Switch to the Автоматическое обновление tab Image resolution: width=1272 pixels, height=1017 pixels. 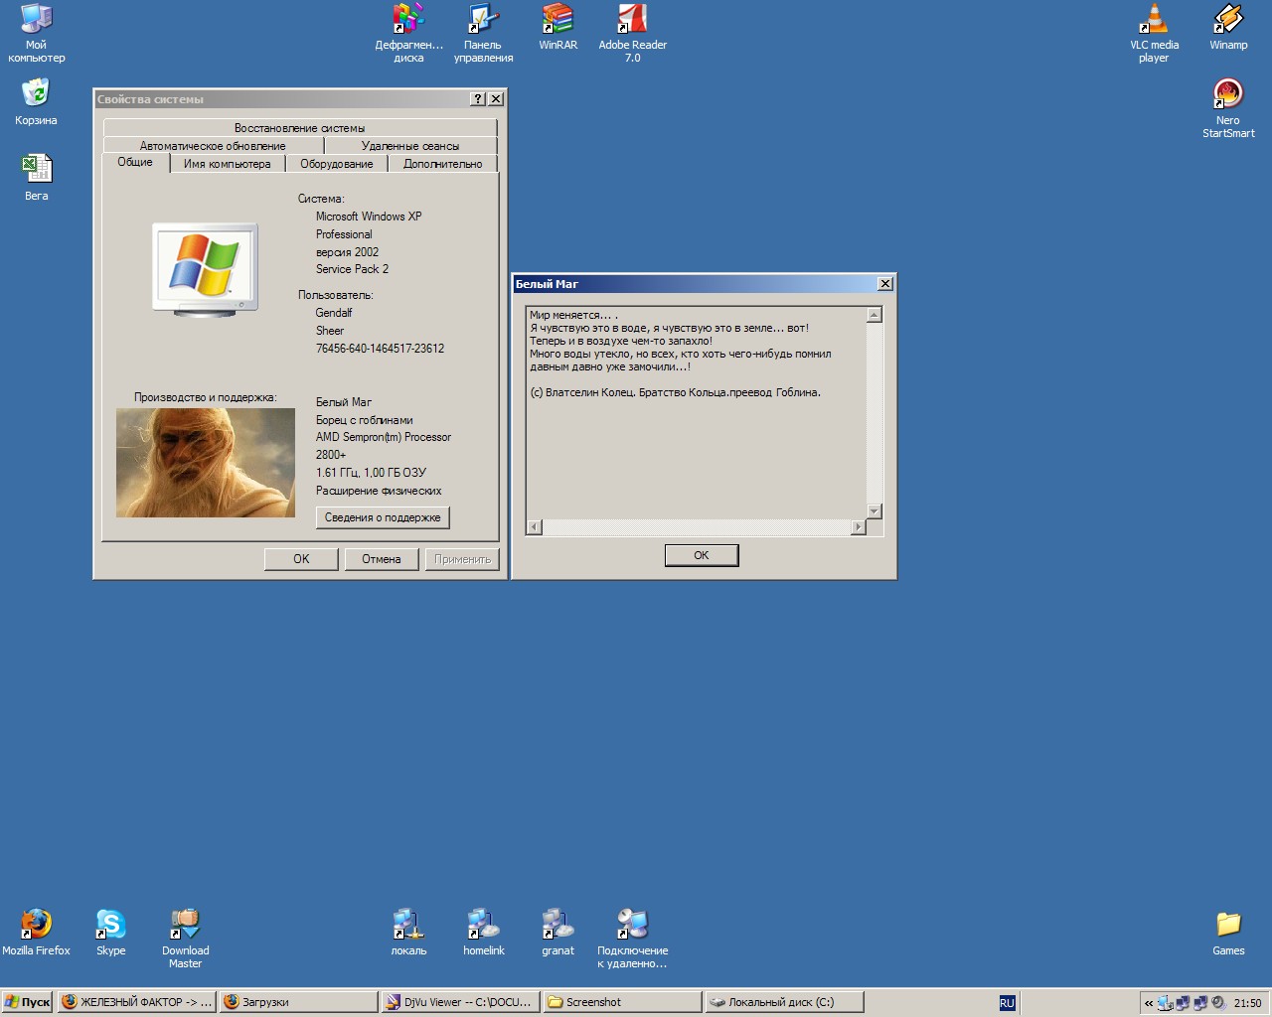213,146
